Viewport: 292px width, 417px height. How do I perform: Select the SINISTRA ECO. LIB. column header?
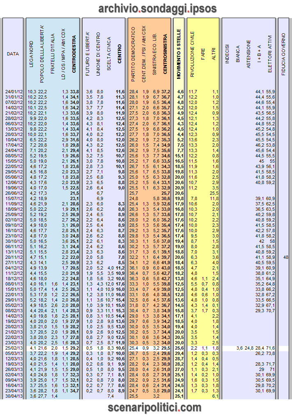pyautogui.click(x=154, y=54)
